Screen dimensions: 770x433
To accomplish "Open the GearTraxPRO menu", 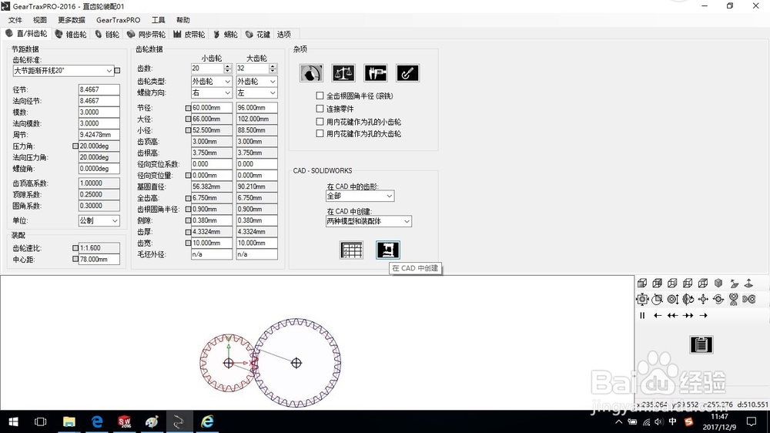I will tap(119, 20).
